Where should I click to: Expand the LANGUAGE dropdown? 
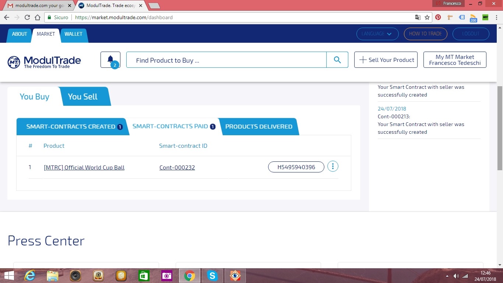[x=377, y=34]
